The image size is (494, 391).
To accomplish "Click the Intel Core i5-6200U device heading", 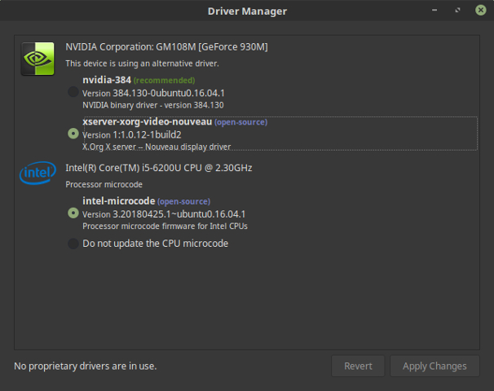I will point(159,168).
